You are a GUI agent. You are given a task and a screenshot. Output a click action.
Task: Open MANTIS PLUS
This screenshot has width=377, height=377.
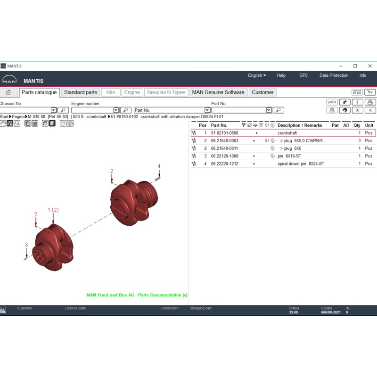tap(357, 92)
